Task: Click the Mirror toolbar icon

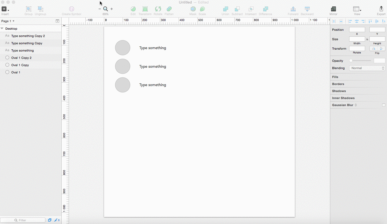Action: coord(333,9)
